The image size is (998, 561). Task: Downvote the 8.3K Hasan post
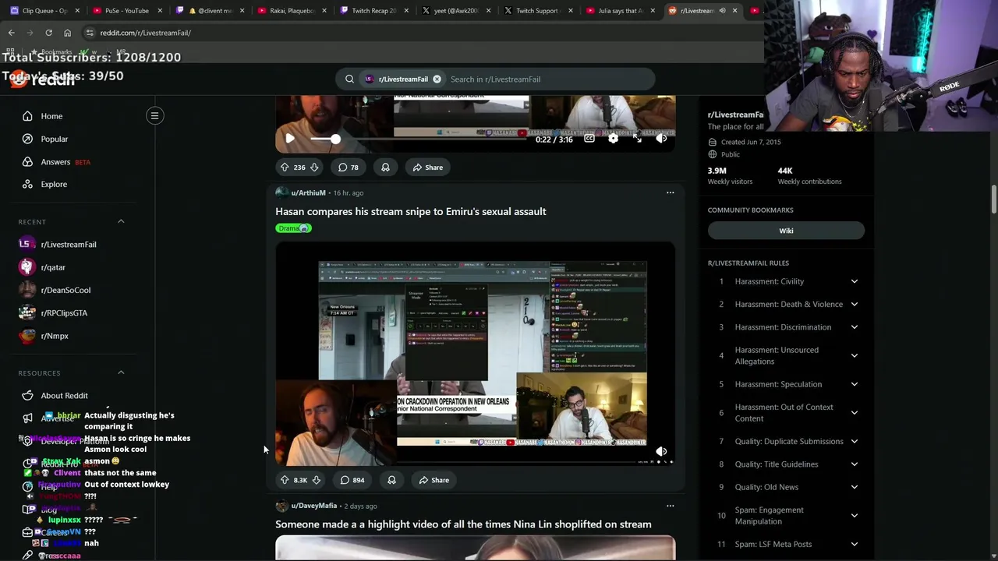point(316,481)
